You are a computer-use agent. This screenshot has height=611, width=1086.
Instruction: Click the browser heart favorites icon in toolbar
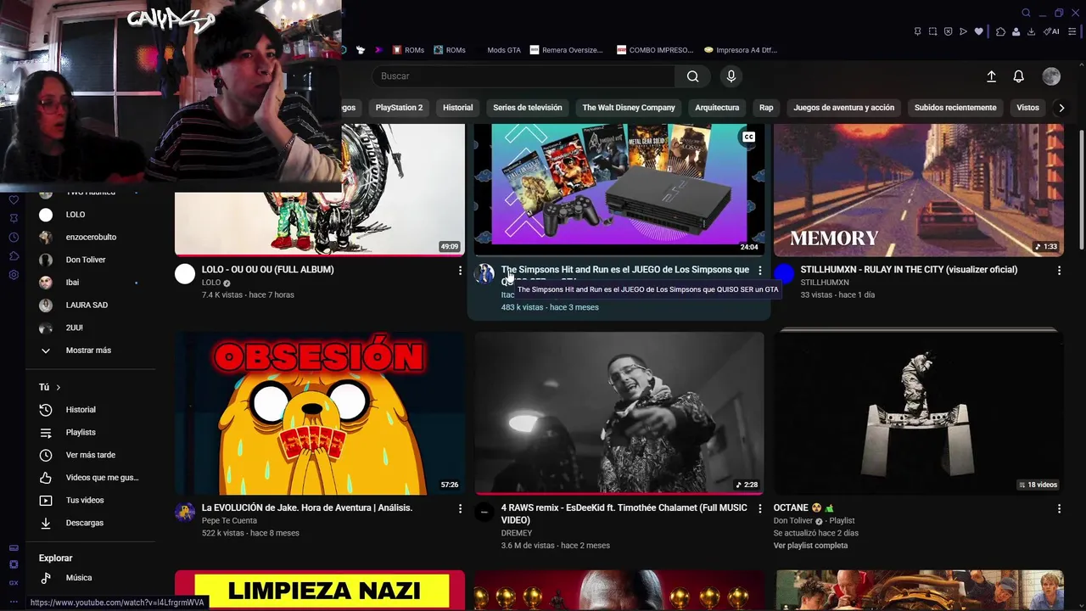(978, 31)
